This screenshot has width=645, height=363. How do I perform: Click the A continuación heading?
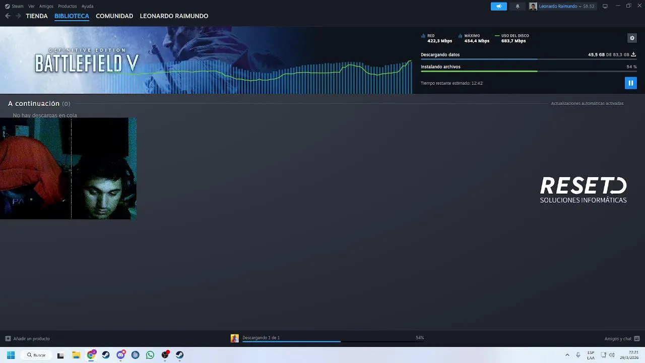[34, 103]
